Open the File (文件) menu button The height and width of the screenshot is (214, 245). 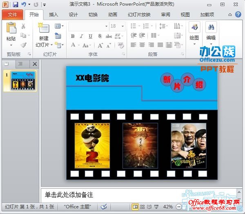[12, 15]
